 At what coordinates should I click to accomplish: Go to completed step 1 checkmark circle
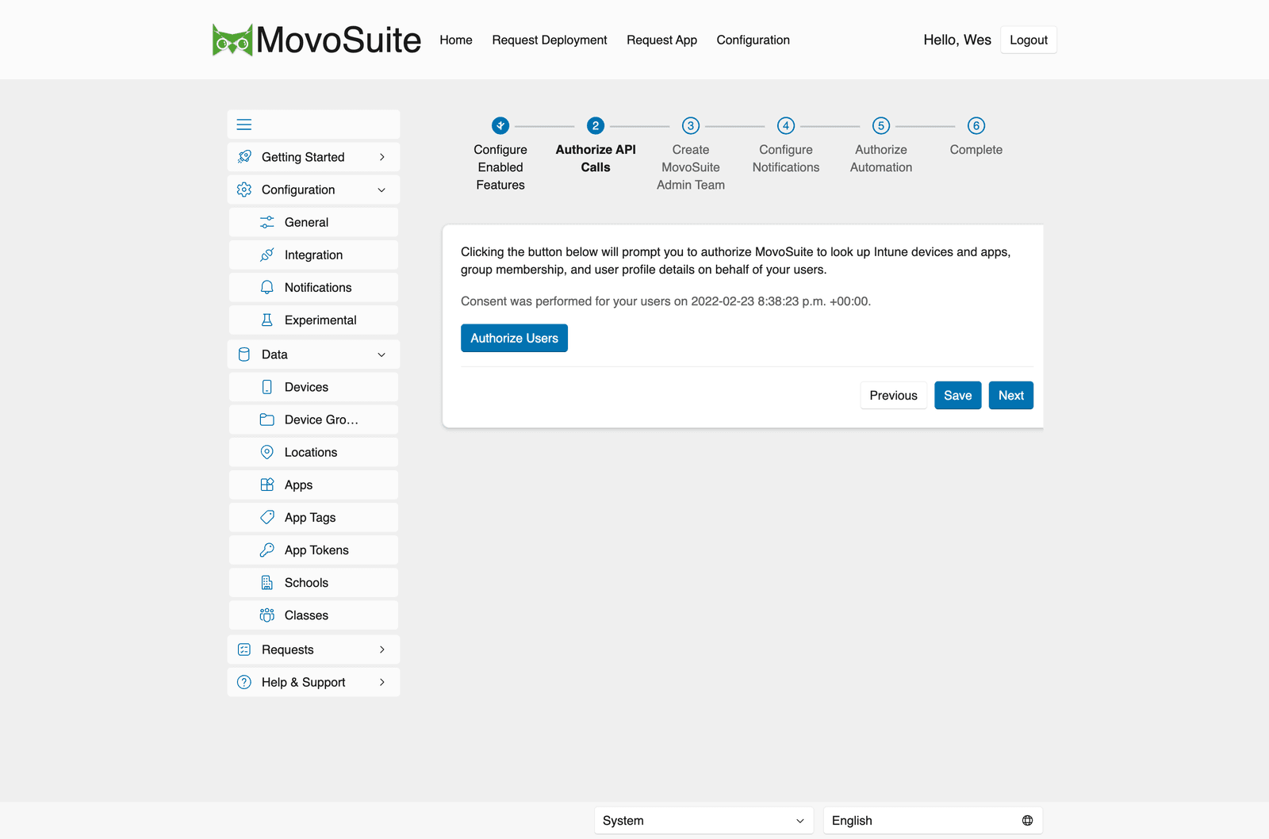click(500, 125)
